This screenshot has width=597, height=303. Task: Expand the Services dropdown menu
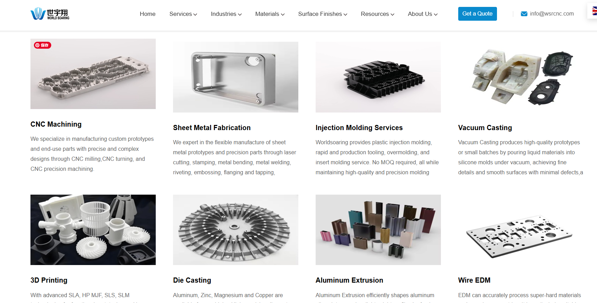pyautogui.click(x=183, y=14)
